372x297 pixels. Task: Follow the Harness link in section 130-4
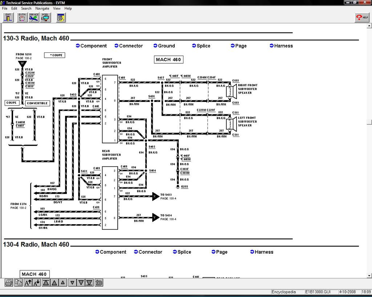click(262, 252)
